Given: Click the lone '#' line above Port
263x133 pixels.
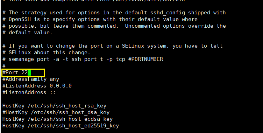Looking at the screenshot, I should [4, 66].
